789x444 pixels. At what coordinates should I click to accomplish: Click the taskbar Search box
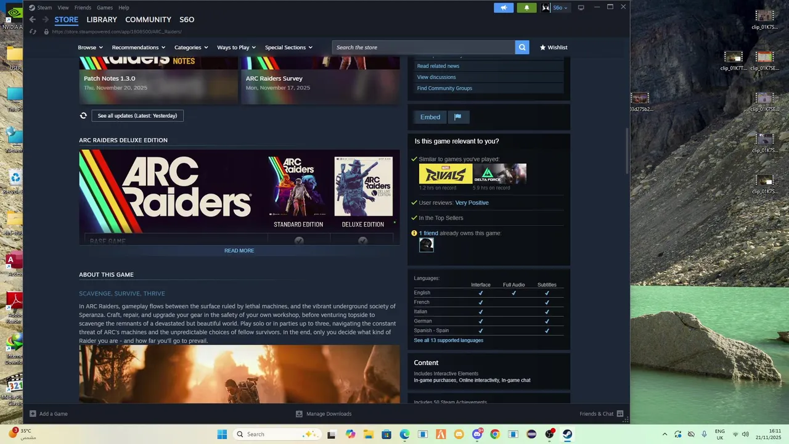coord(277,434)
